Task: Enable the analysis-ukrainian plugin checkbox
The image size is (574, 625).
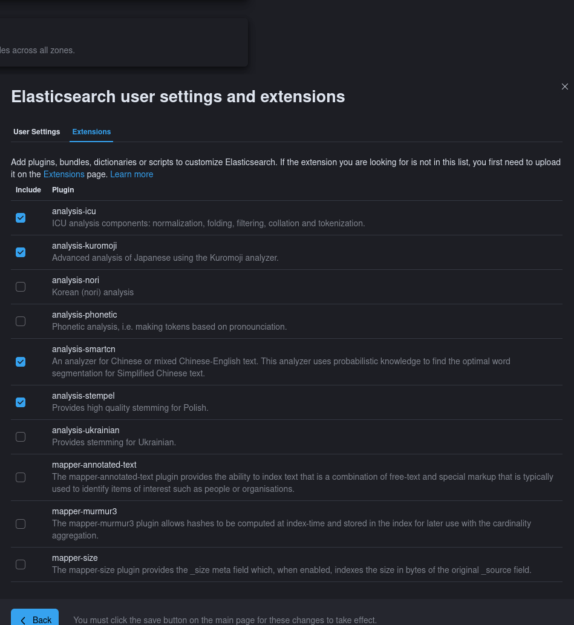Action: click(x=21, y=437)
